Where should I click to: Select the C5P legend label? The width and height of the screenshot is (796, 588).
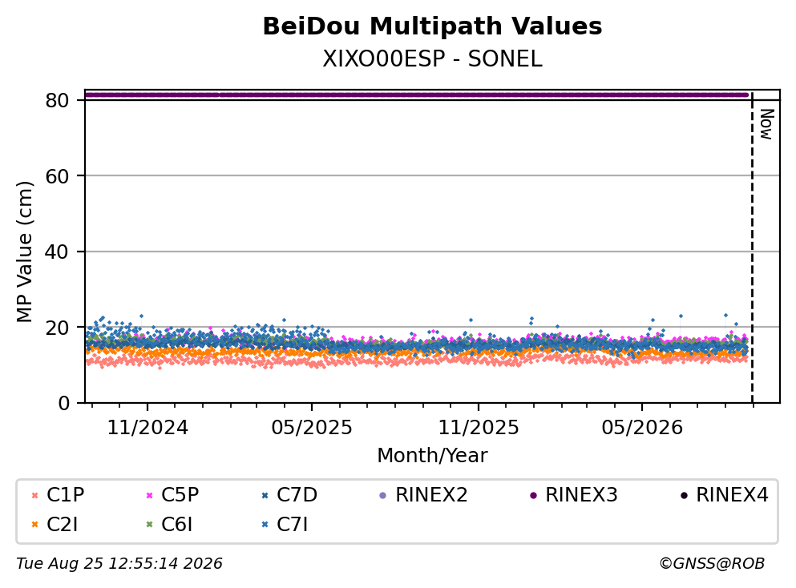[180, 494]
